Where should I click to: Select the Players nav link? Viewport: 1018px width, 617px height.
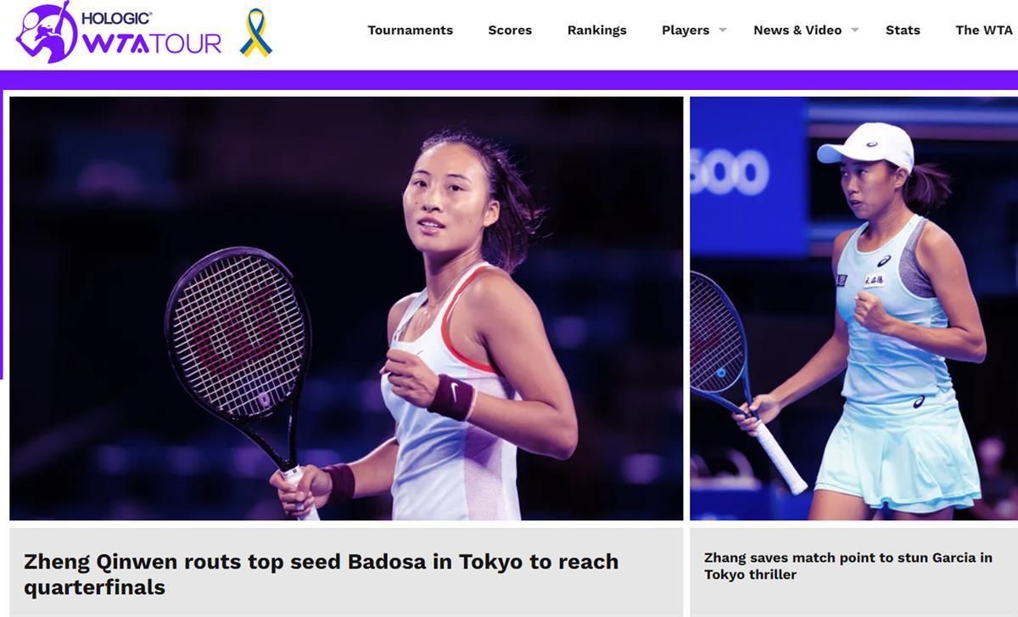[685, 30]
